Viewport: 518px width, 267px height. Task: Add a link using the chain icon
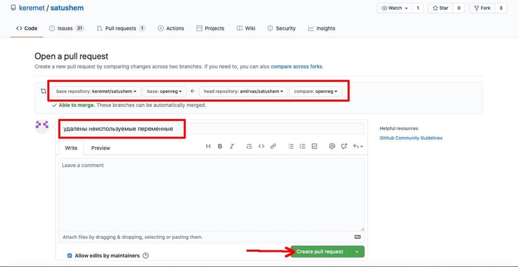(273, 147)
